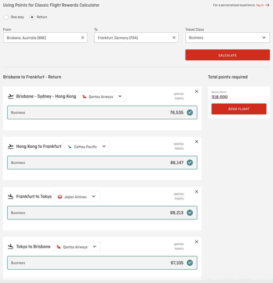
Task: Click the 318,000 total points value
Action: coord(219,97)
